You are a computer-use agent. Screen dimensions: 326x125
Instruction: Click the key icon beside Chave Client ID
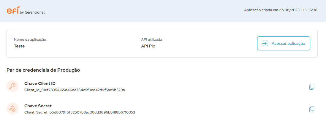click(12, 86)
